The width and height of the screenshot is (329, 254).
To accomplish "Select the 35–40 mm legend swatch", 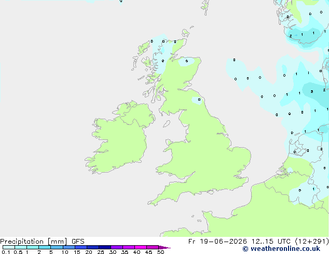I will (129, 247).
